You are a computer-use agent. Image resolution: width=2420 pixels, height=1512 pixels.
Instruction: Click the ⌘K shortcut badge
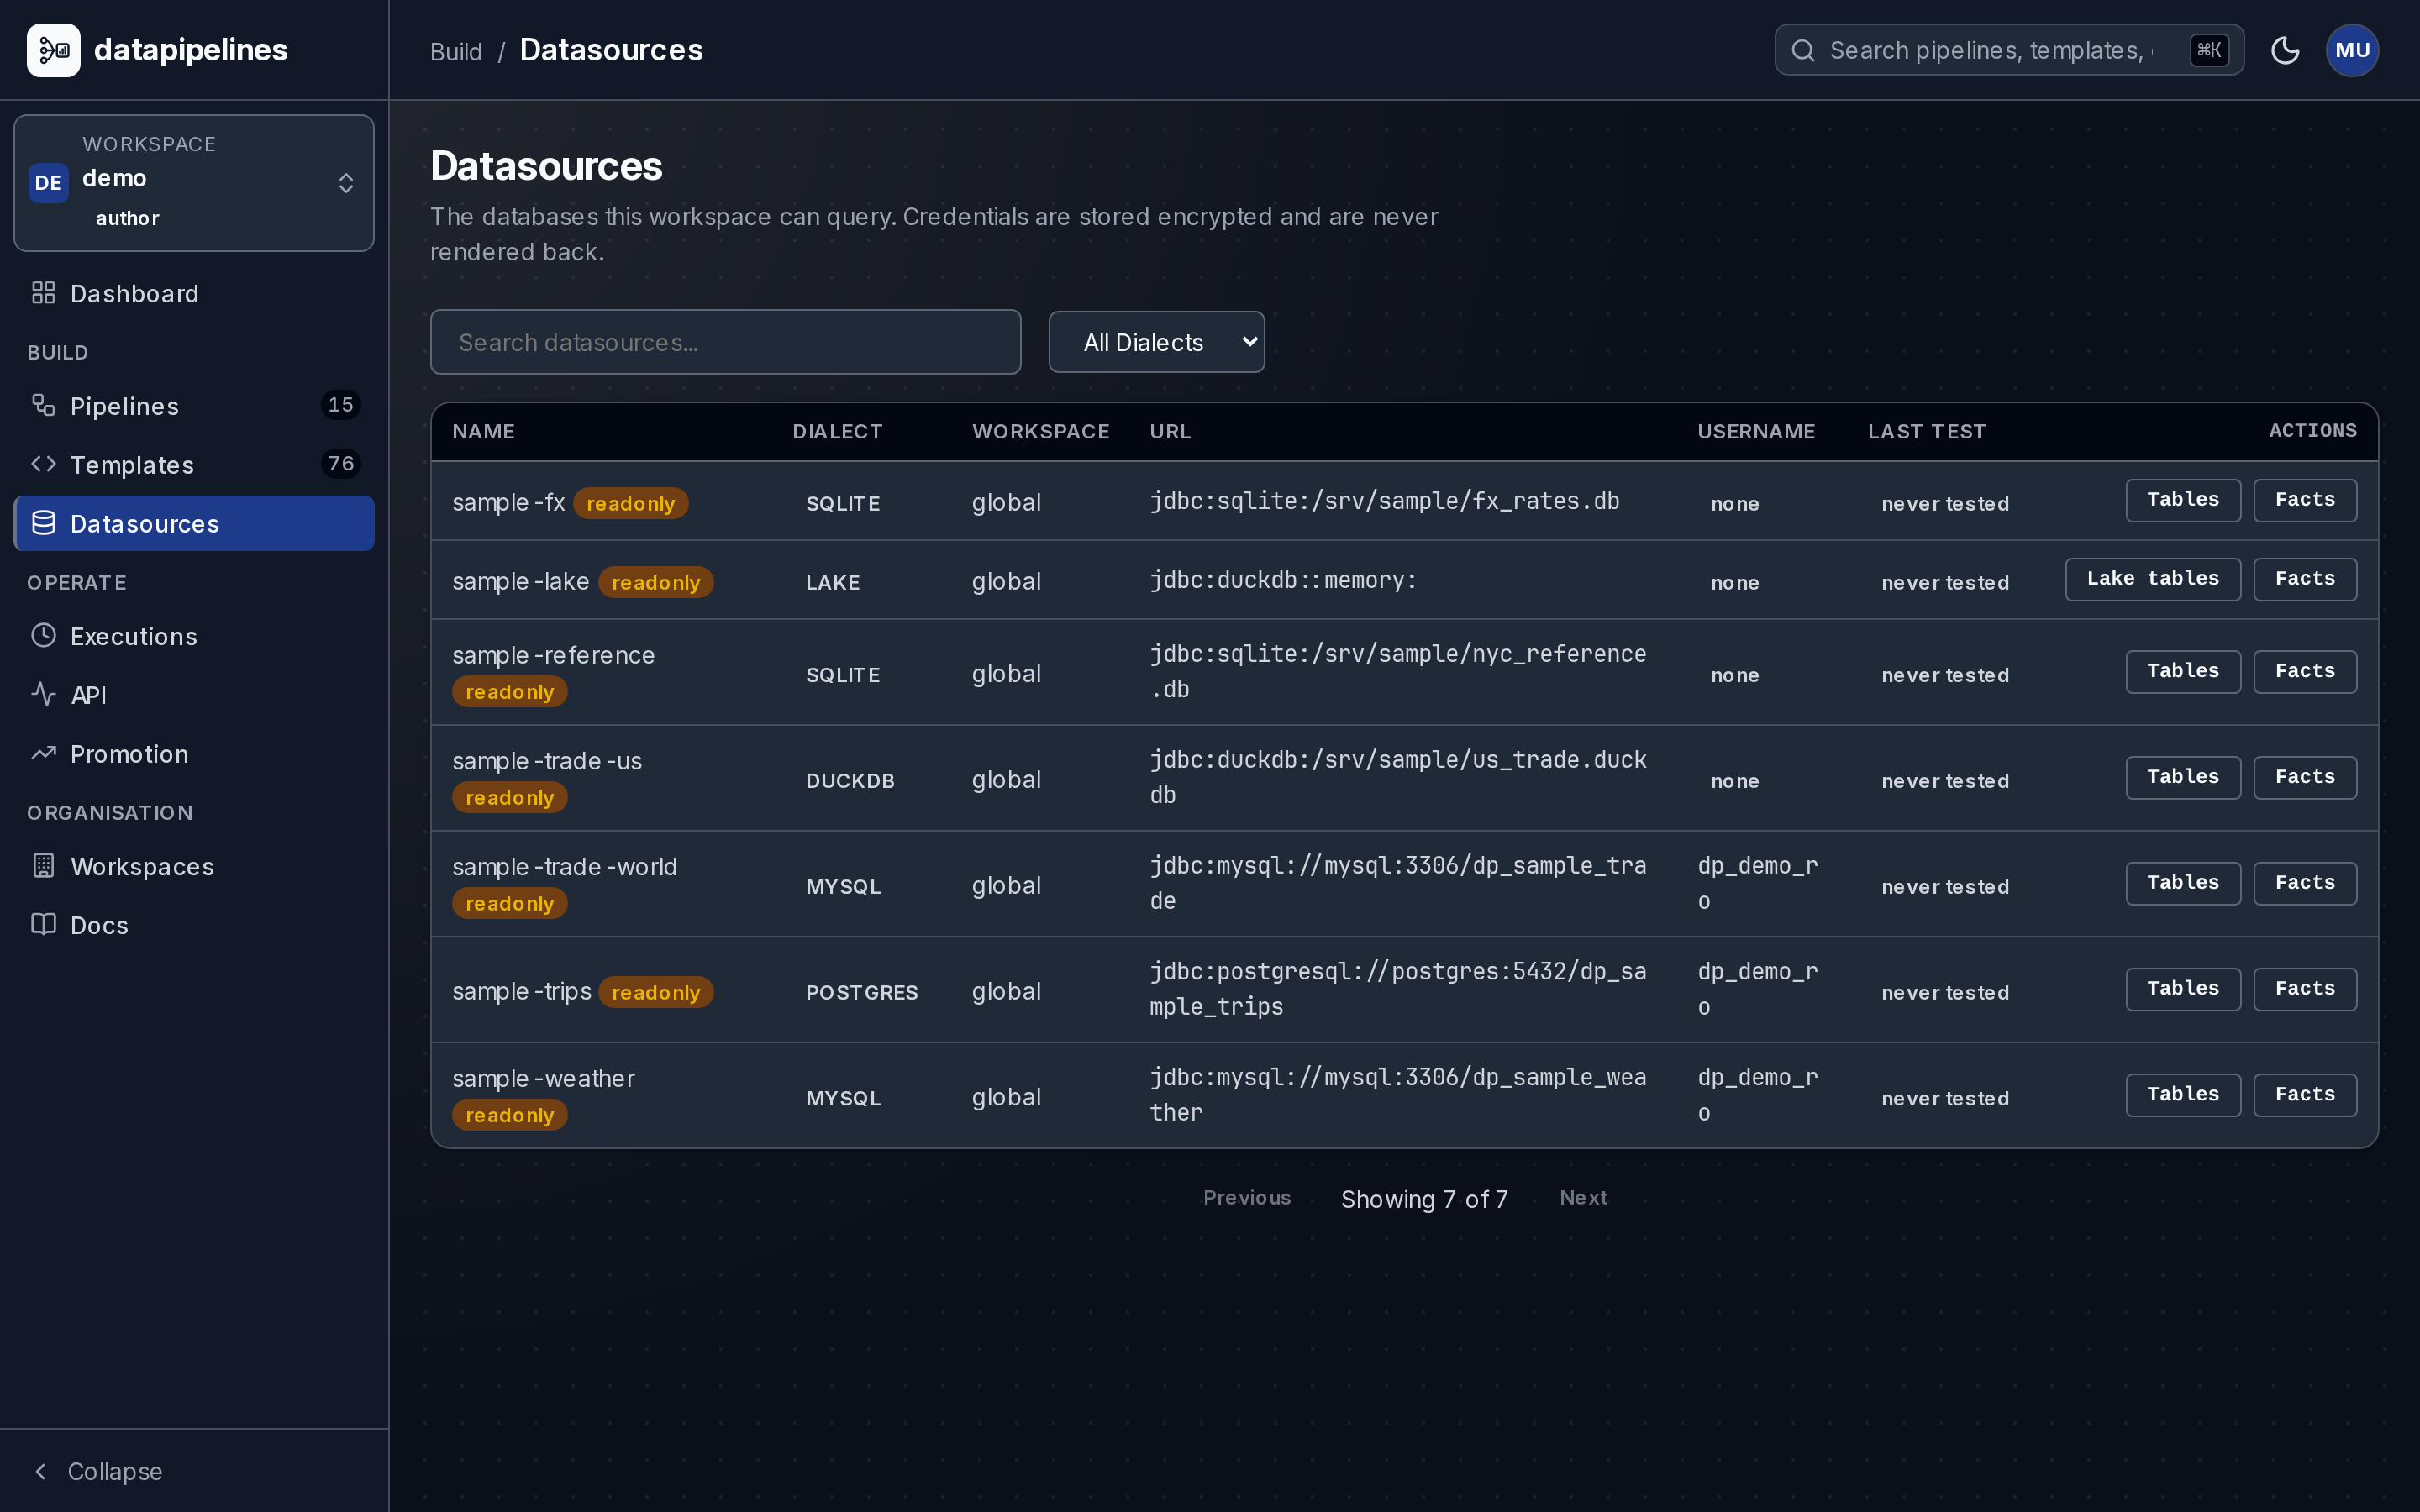[x=2209, y=50]
